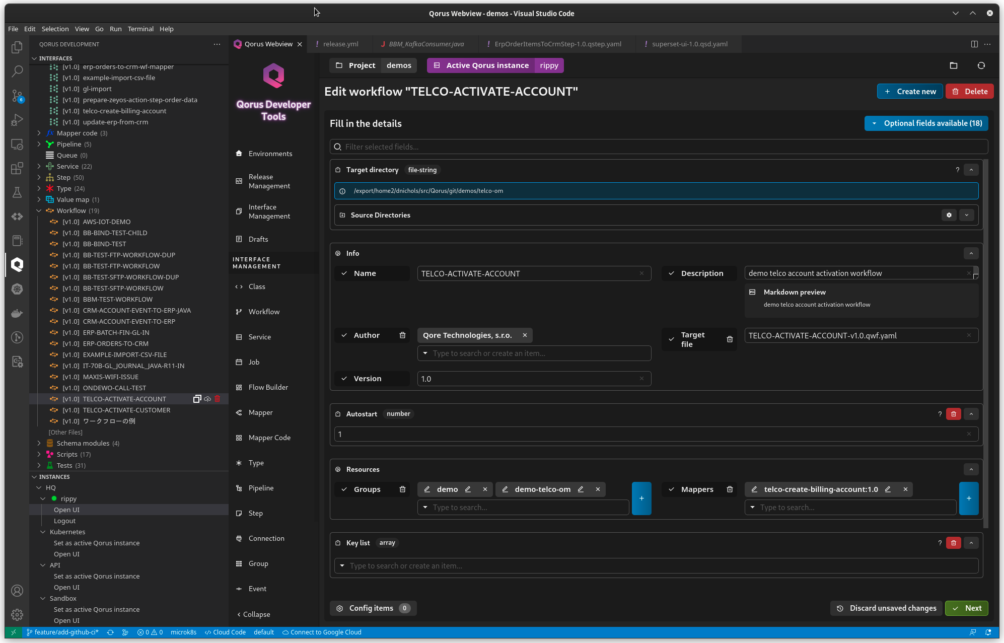Click Collapse link in webview sidebar
The height and width of the screenshot is (643, 1004).
click(253, 614)
